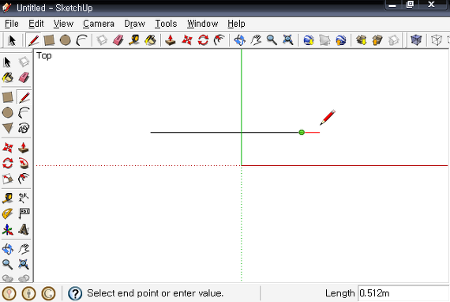Open the Camera menu
450x302 pixels.
click(x=99, y=24)
